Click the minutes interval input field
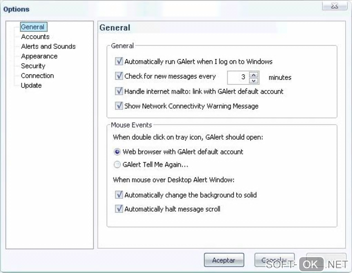 point(238,77)
